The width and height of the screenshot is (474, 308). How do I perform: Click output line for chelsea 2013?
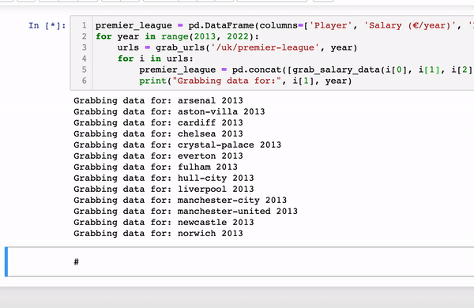coord(158,134)
